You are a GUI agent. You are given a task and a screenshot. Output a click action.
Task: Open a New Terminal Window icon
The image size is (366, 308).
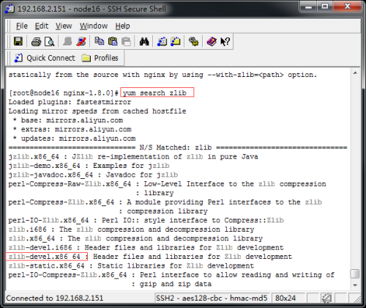162,42
